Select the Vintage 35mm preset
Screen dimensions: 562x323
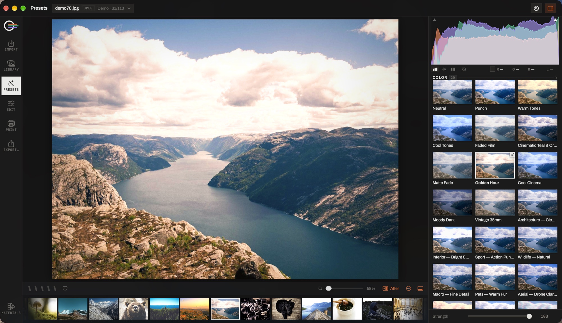pos(495,202)
